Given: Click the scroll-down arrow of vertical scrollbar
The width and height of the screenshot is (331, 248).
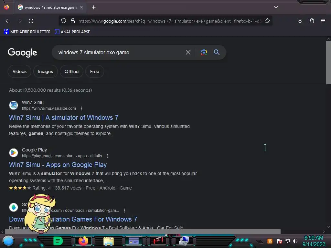Looking at the screenshot, I should click(328, 227).
